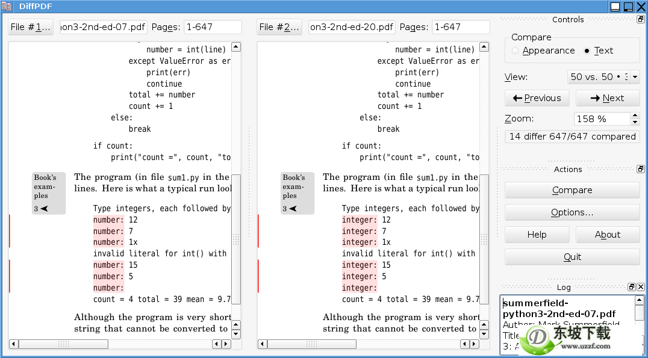The height and width of the screenshot is (358, 648).
Task: Click the left pane horizontal scrollbar thumb
Action: 64,344
